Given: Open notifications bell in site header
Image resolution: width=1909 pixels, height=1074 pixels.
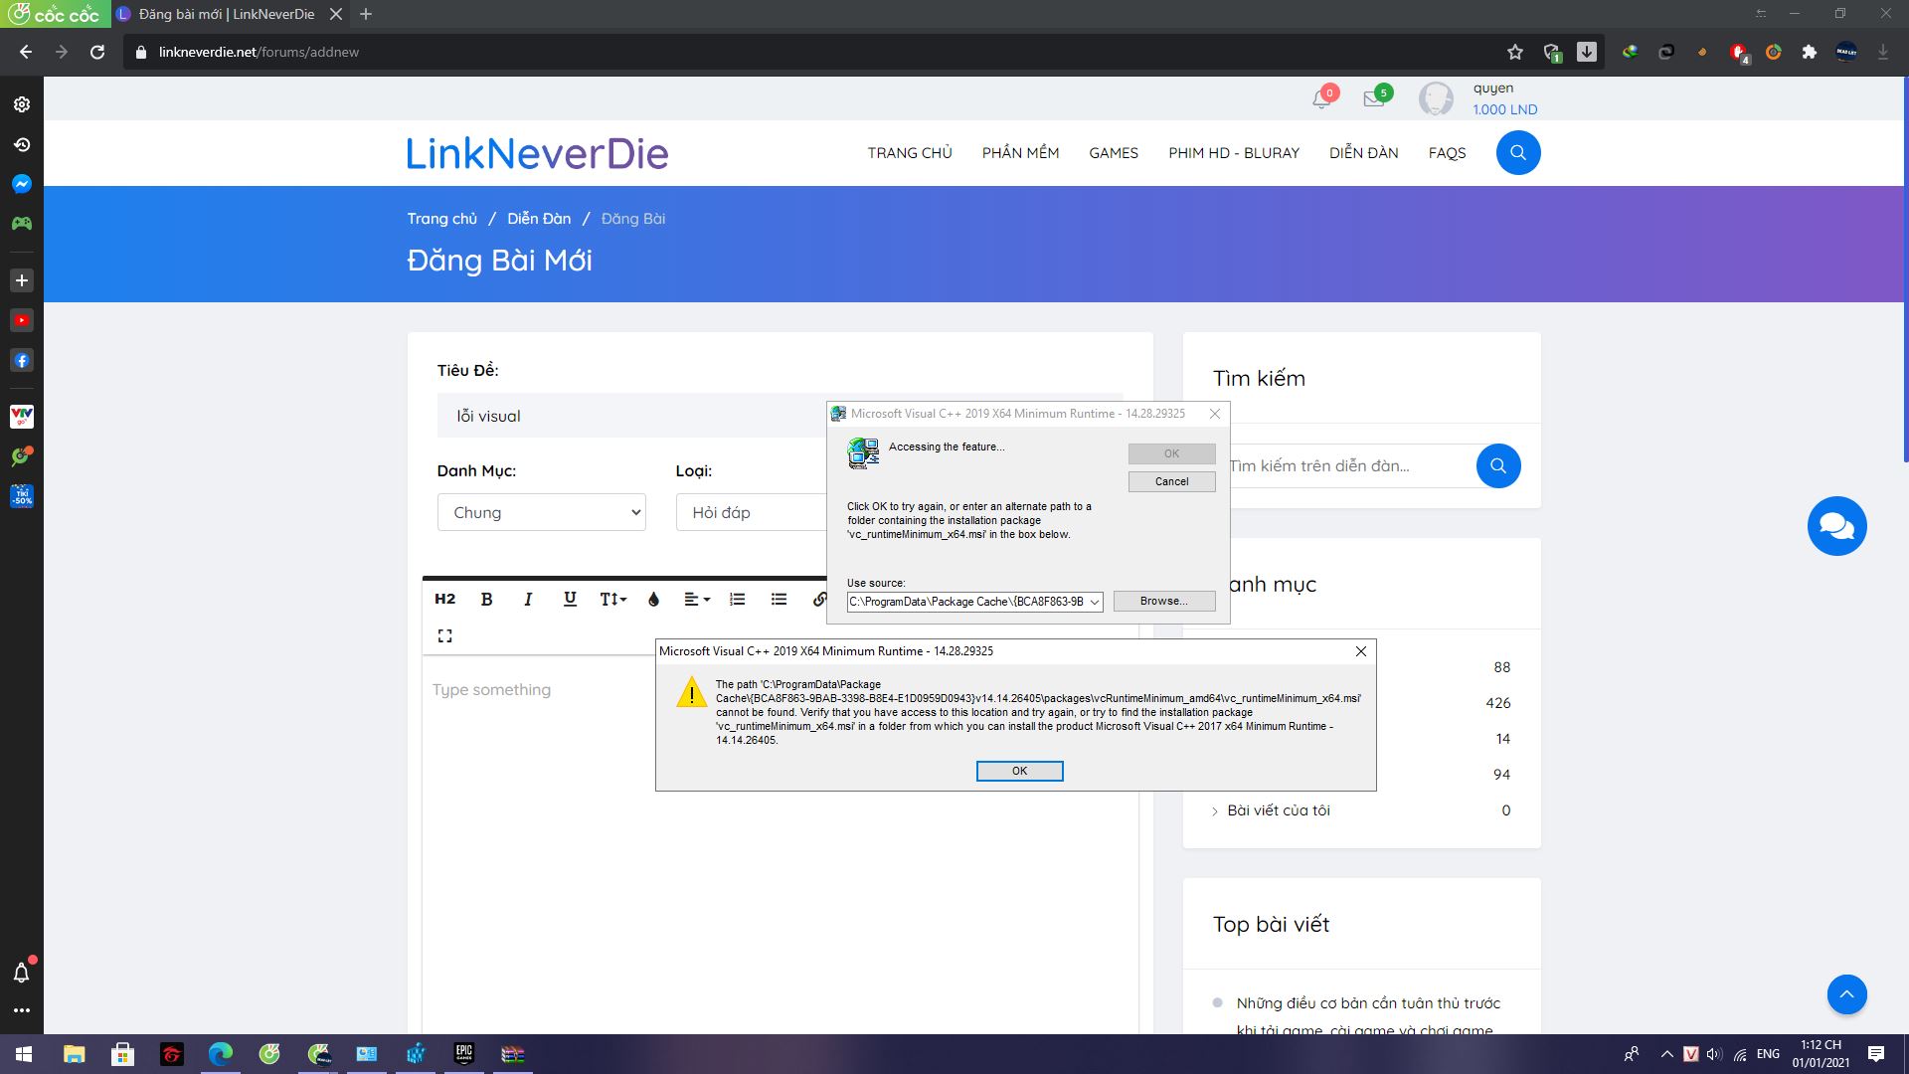Looking at the screenshot, I should tap(1321, 98).
